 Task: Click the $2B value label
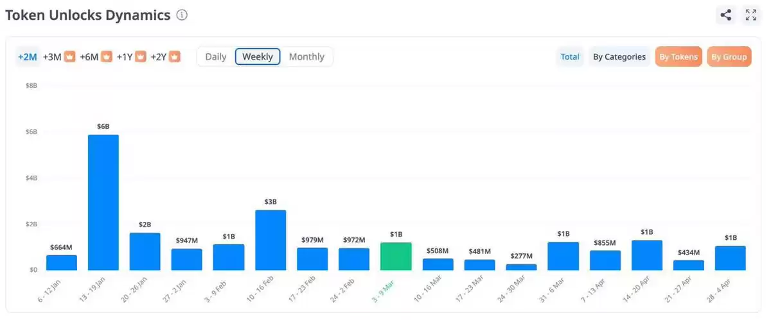(145, 224)
